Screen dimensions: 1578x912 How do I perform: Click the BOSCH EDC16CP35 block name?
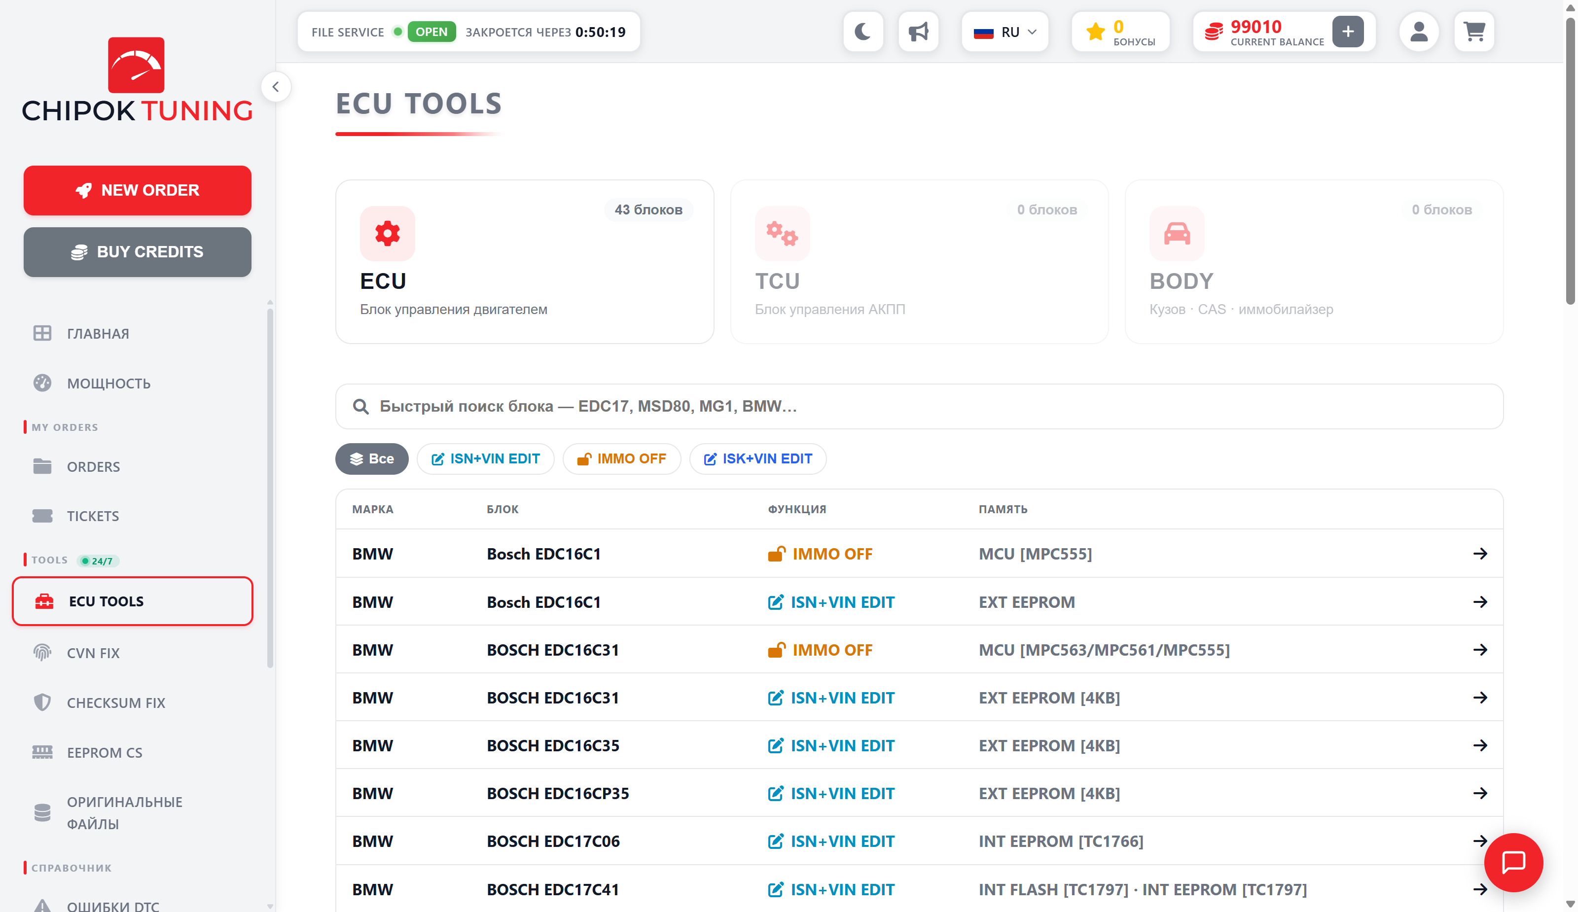(x=557, y=793)
